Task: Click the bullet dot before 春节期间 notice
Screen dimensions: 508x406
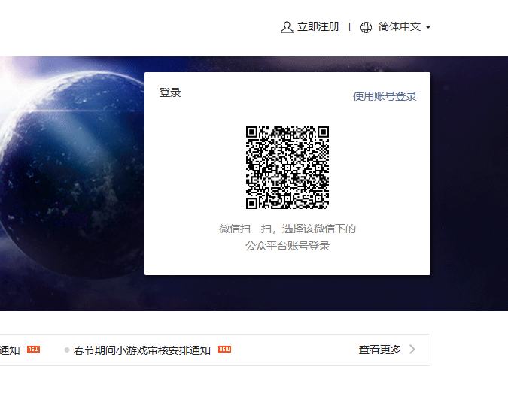Action: click(x=67, y=350)
